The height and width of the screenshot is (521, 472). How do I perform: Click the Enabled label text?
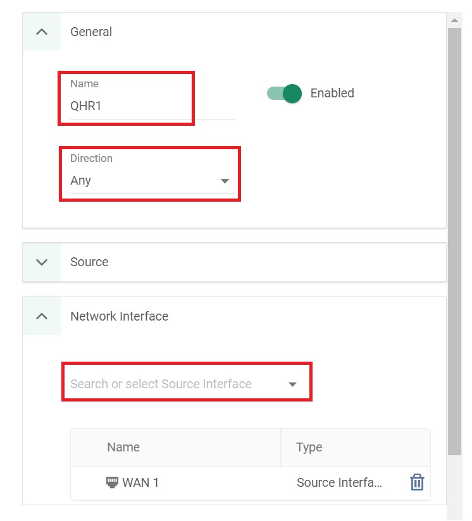tap(332, 94)
